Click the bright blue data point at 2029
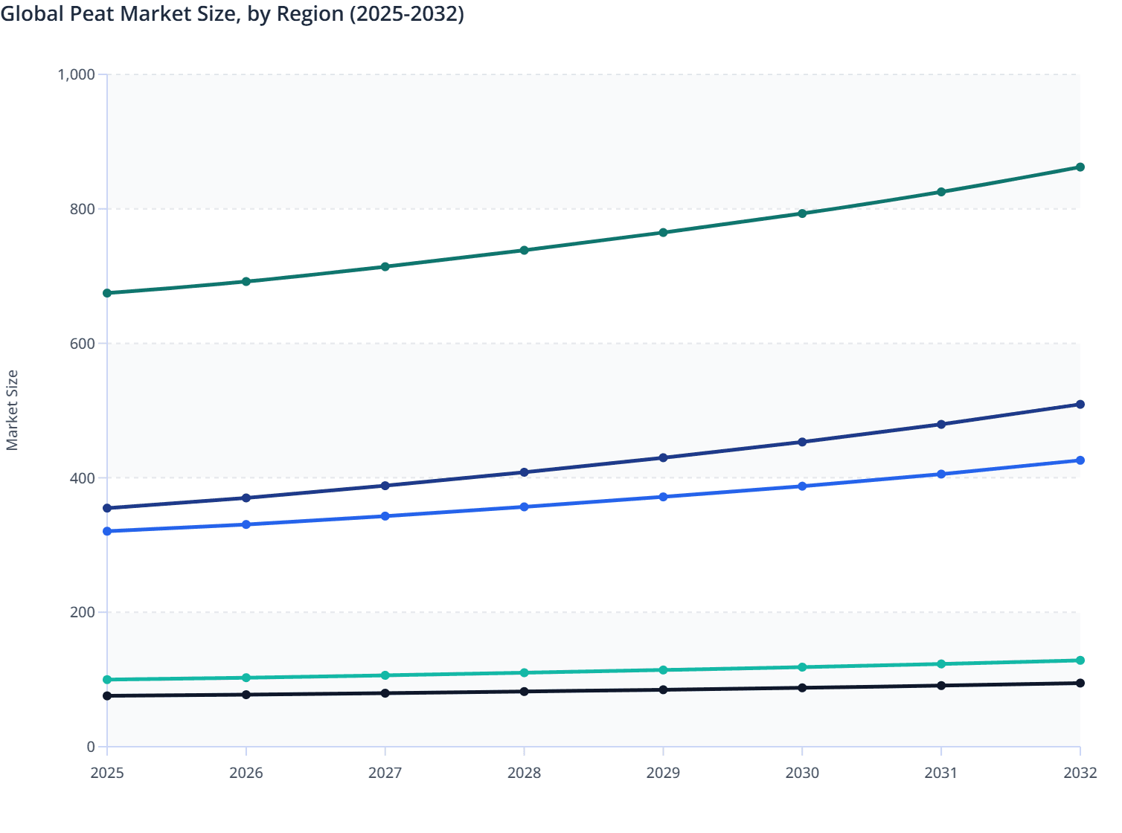The image size is (1122, 833). (663, 497)
